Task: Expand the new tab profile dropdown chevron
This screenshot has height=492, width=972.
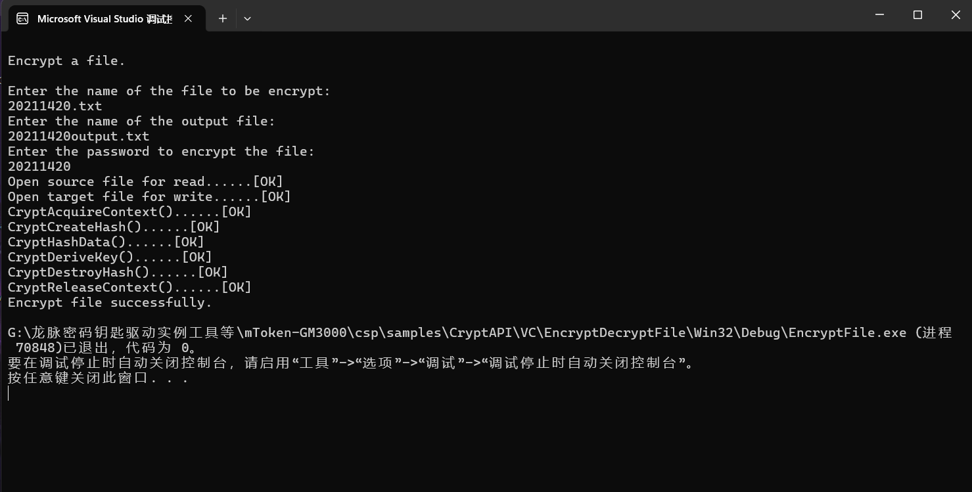Action: point(247,18)
